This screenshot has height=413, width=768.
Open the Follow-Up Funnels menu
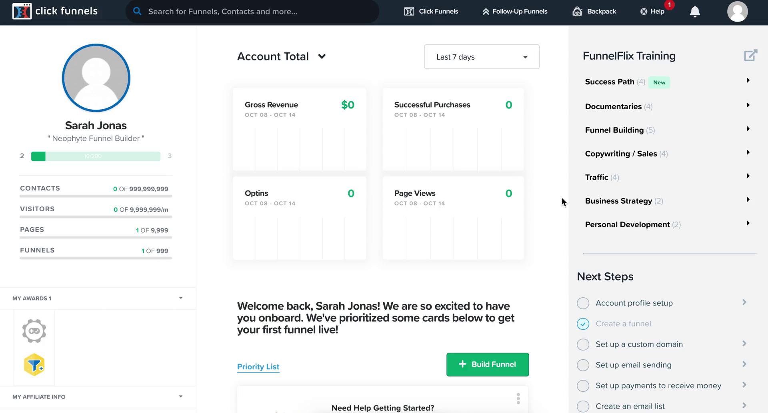coord(514,11)
